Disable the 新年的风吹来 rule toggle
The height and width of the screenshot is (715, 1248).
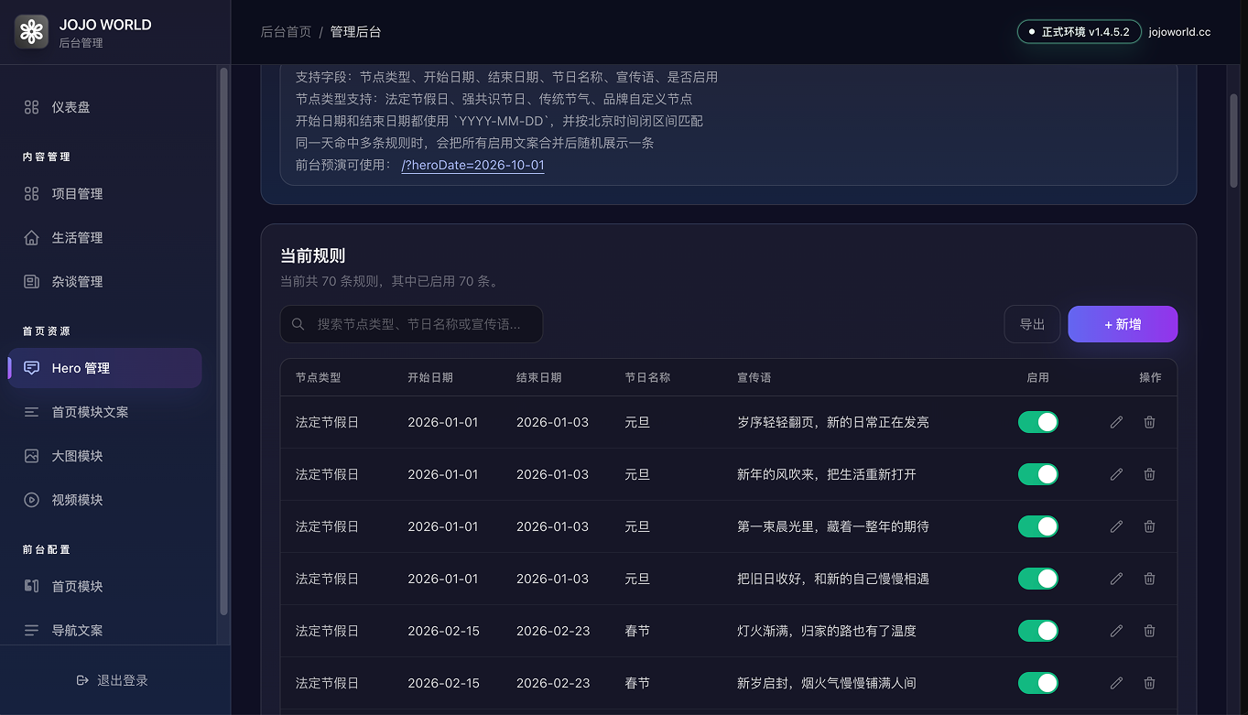1038,474
